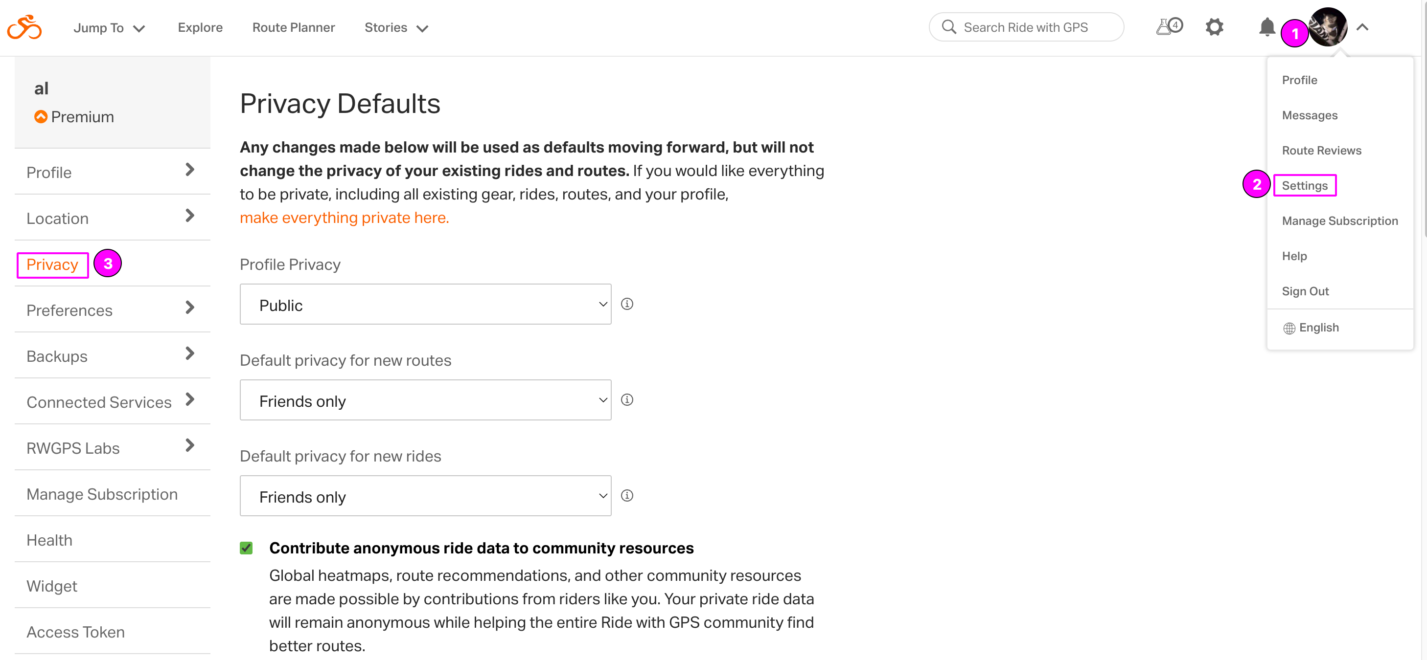Click the Ride with GPS logo
The height and width of the screenshot is (660, 1427).
[x=24, y=27]
